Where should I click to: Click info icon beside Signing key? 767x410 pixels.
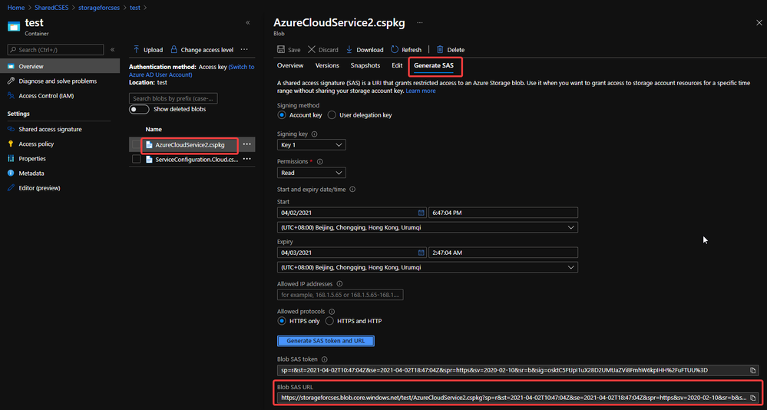tap(315, 134)
